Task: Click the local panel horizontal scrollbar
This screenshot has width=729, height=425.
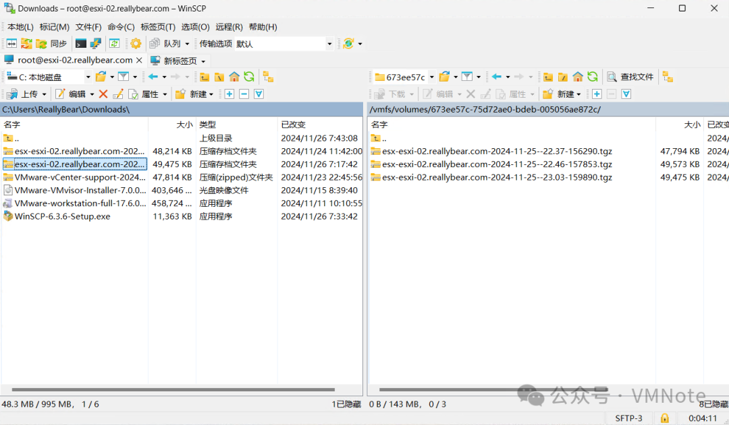Action: (173, 390)
